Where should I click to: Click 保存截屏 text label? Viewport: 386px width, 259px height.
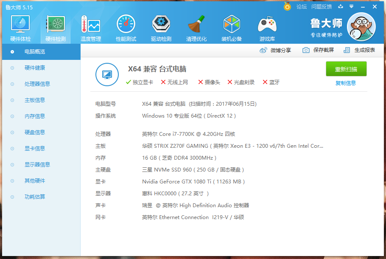(324, 50)
